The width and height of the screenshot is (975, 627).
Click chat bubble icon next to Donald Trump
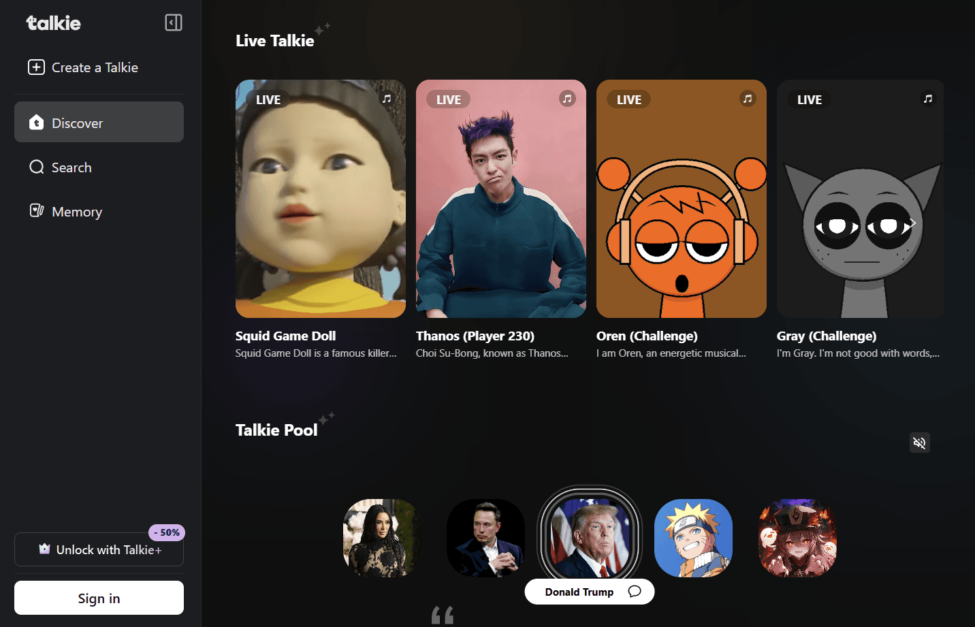(x=635, y=591)
